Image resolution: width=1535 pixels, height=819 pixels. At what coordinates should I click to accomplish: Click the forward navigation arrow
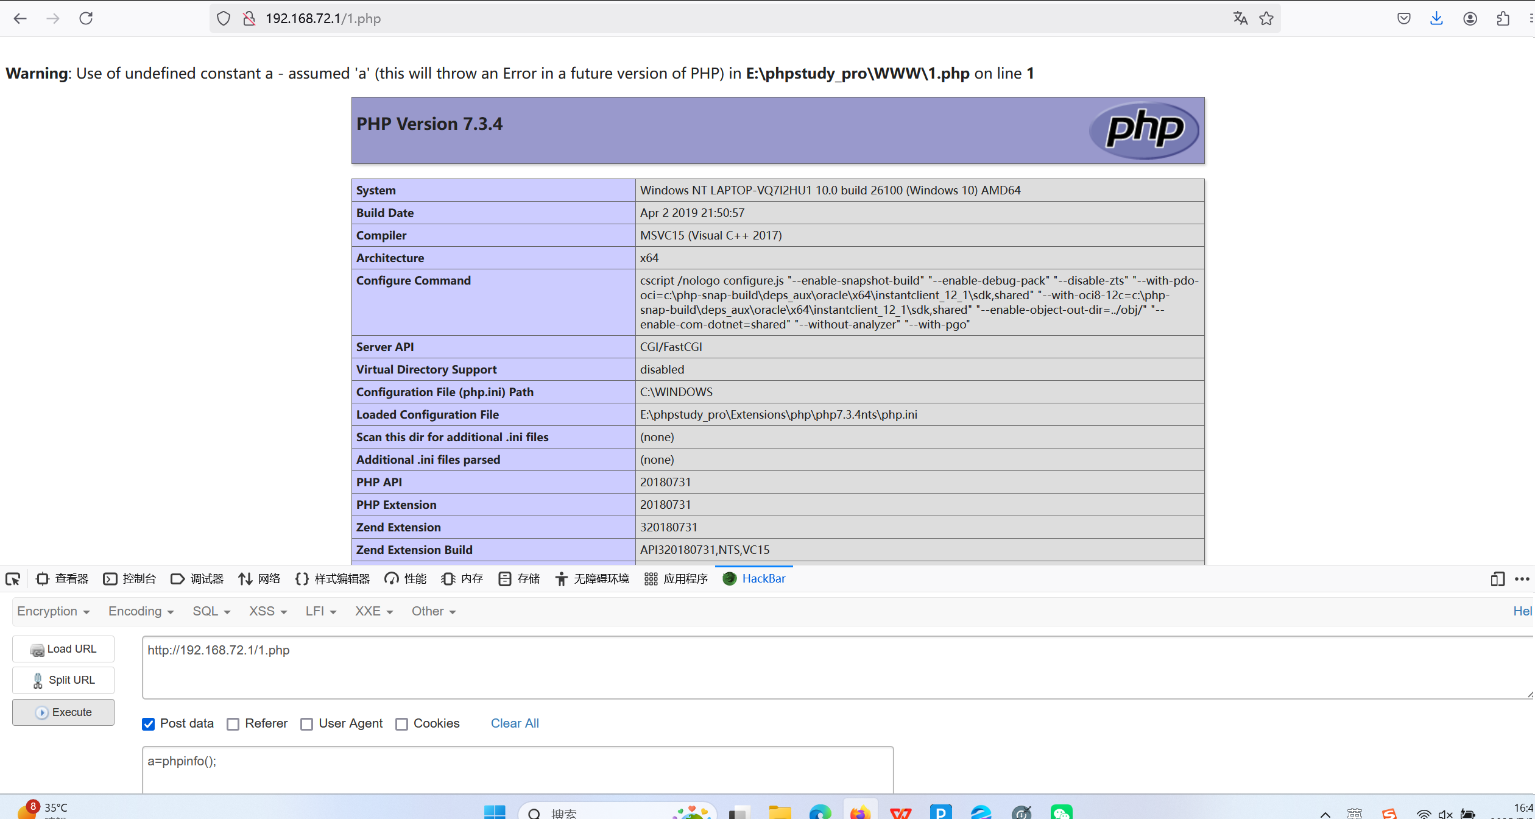coord(53,18)
